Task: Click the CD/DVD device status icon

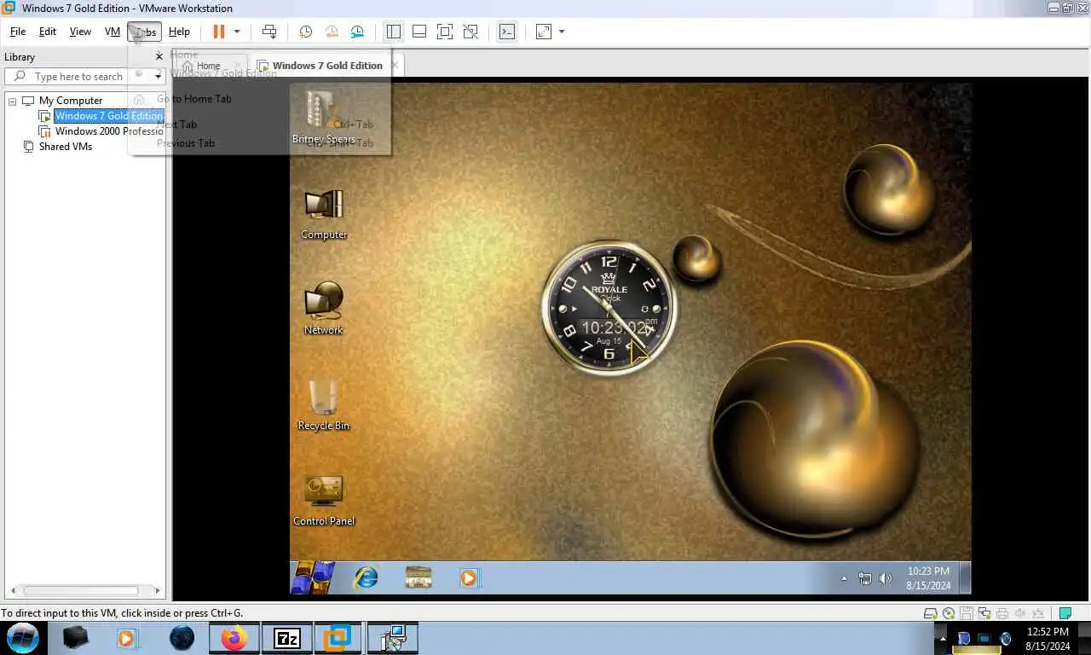Action: [x=949, y=613]
